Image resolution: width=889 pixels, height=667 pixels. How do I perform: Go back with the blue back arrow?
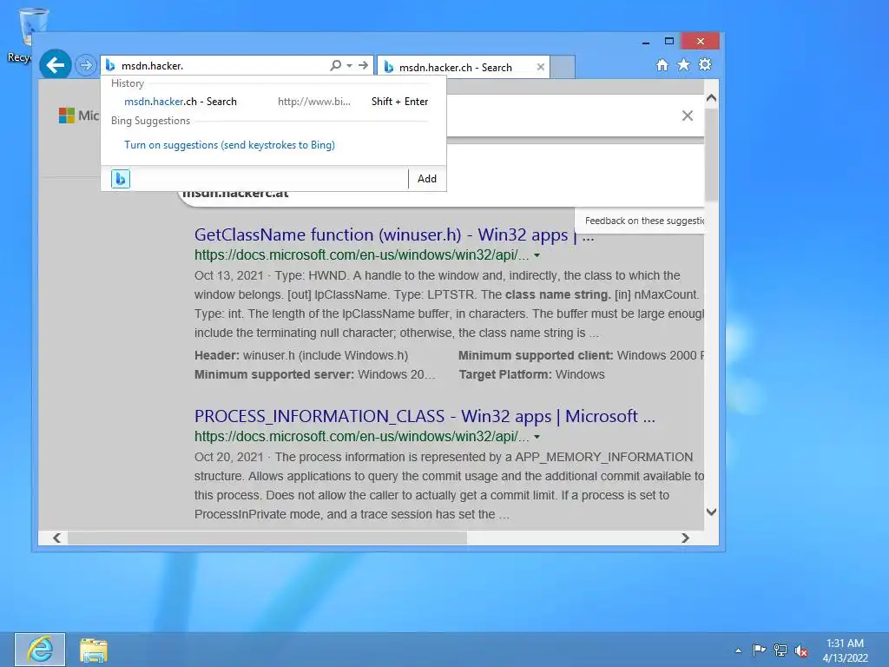(x=55, y=65)
